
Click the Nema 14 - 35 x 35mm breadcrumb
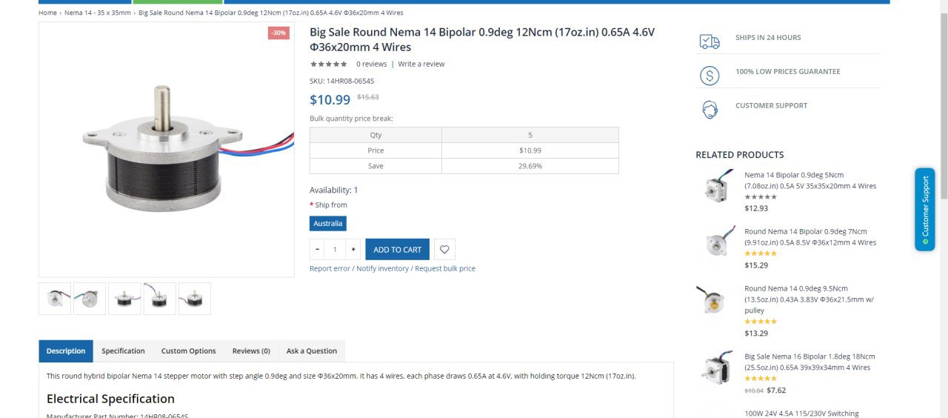tap(97, 13)
